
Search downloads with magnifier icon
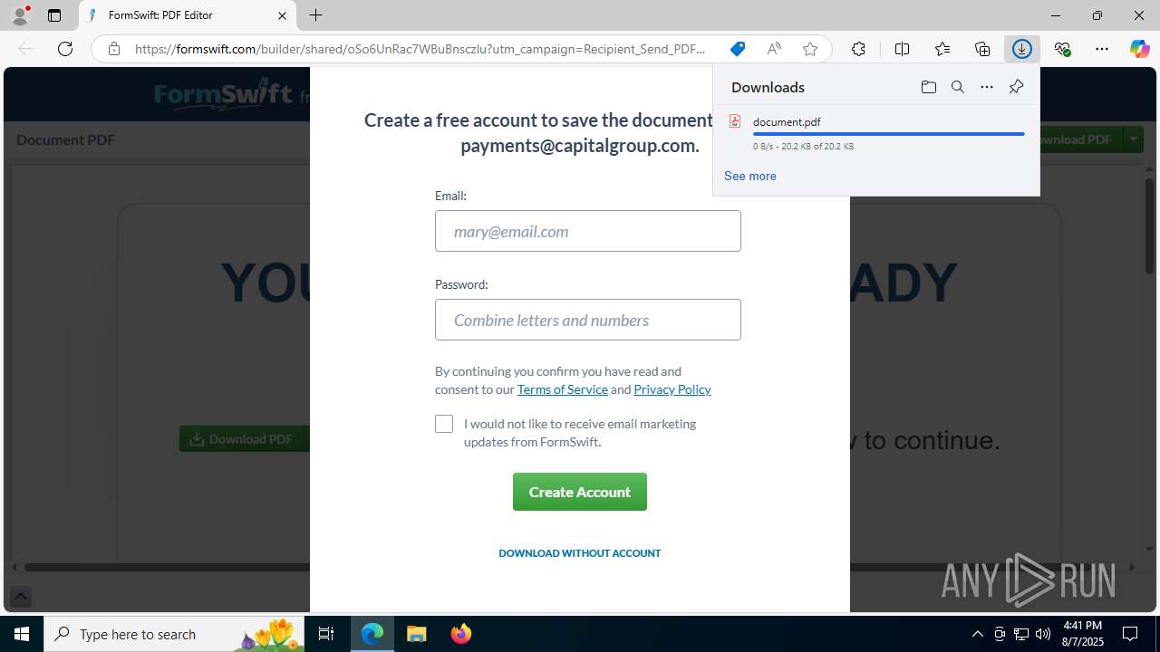tap(957, 87)
